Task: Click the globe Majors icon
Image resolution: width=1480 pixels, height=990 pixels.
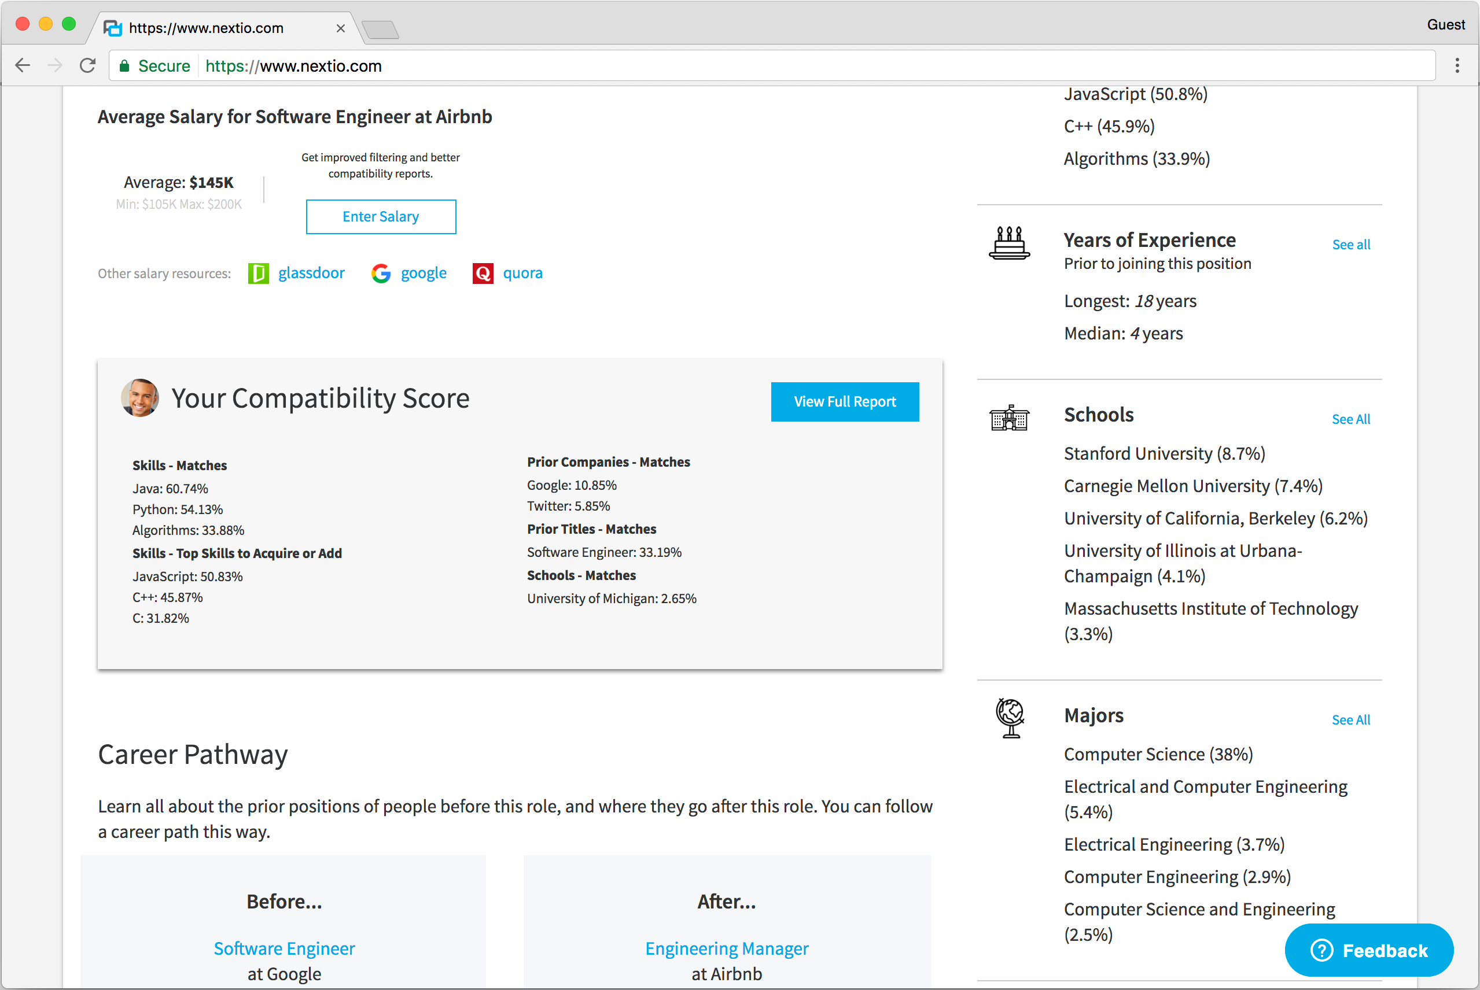Action: coord(1010,718)
